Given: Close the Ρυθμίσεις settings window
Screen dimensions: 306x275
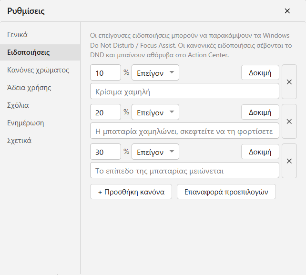Looking at the screenshot, I should (287, 11).
